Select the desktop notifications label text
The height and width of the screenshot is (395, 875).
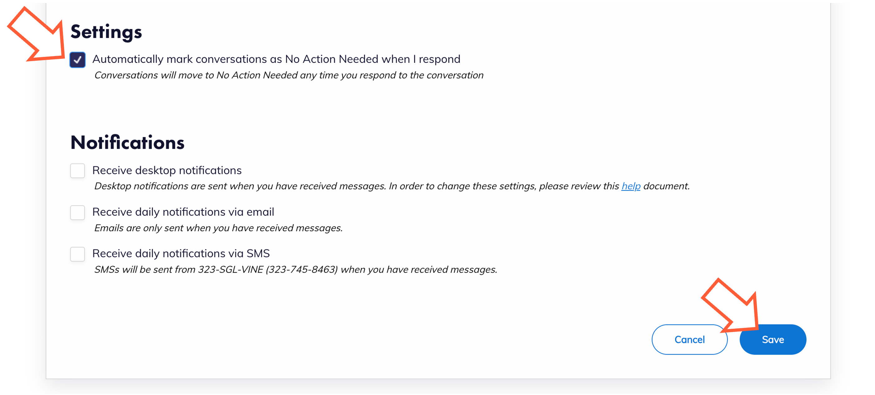[167, 170]
